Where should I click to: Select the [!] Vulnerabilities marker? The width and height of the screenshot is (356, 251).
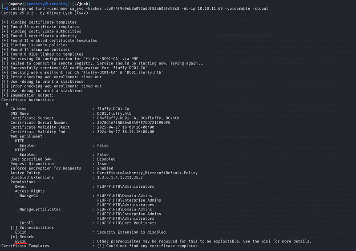click(14, 227)
